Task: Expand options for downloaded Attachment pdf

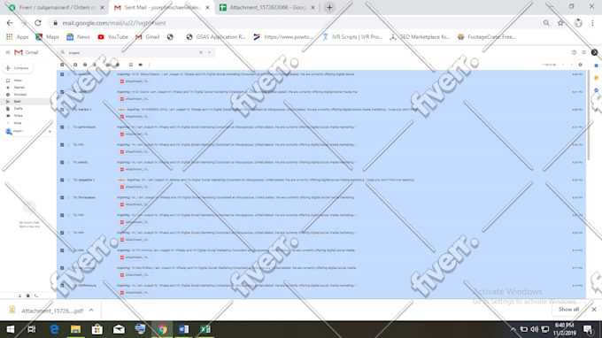Action: click(x=91, y=310)
